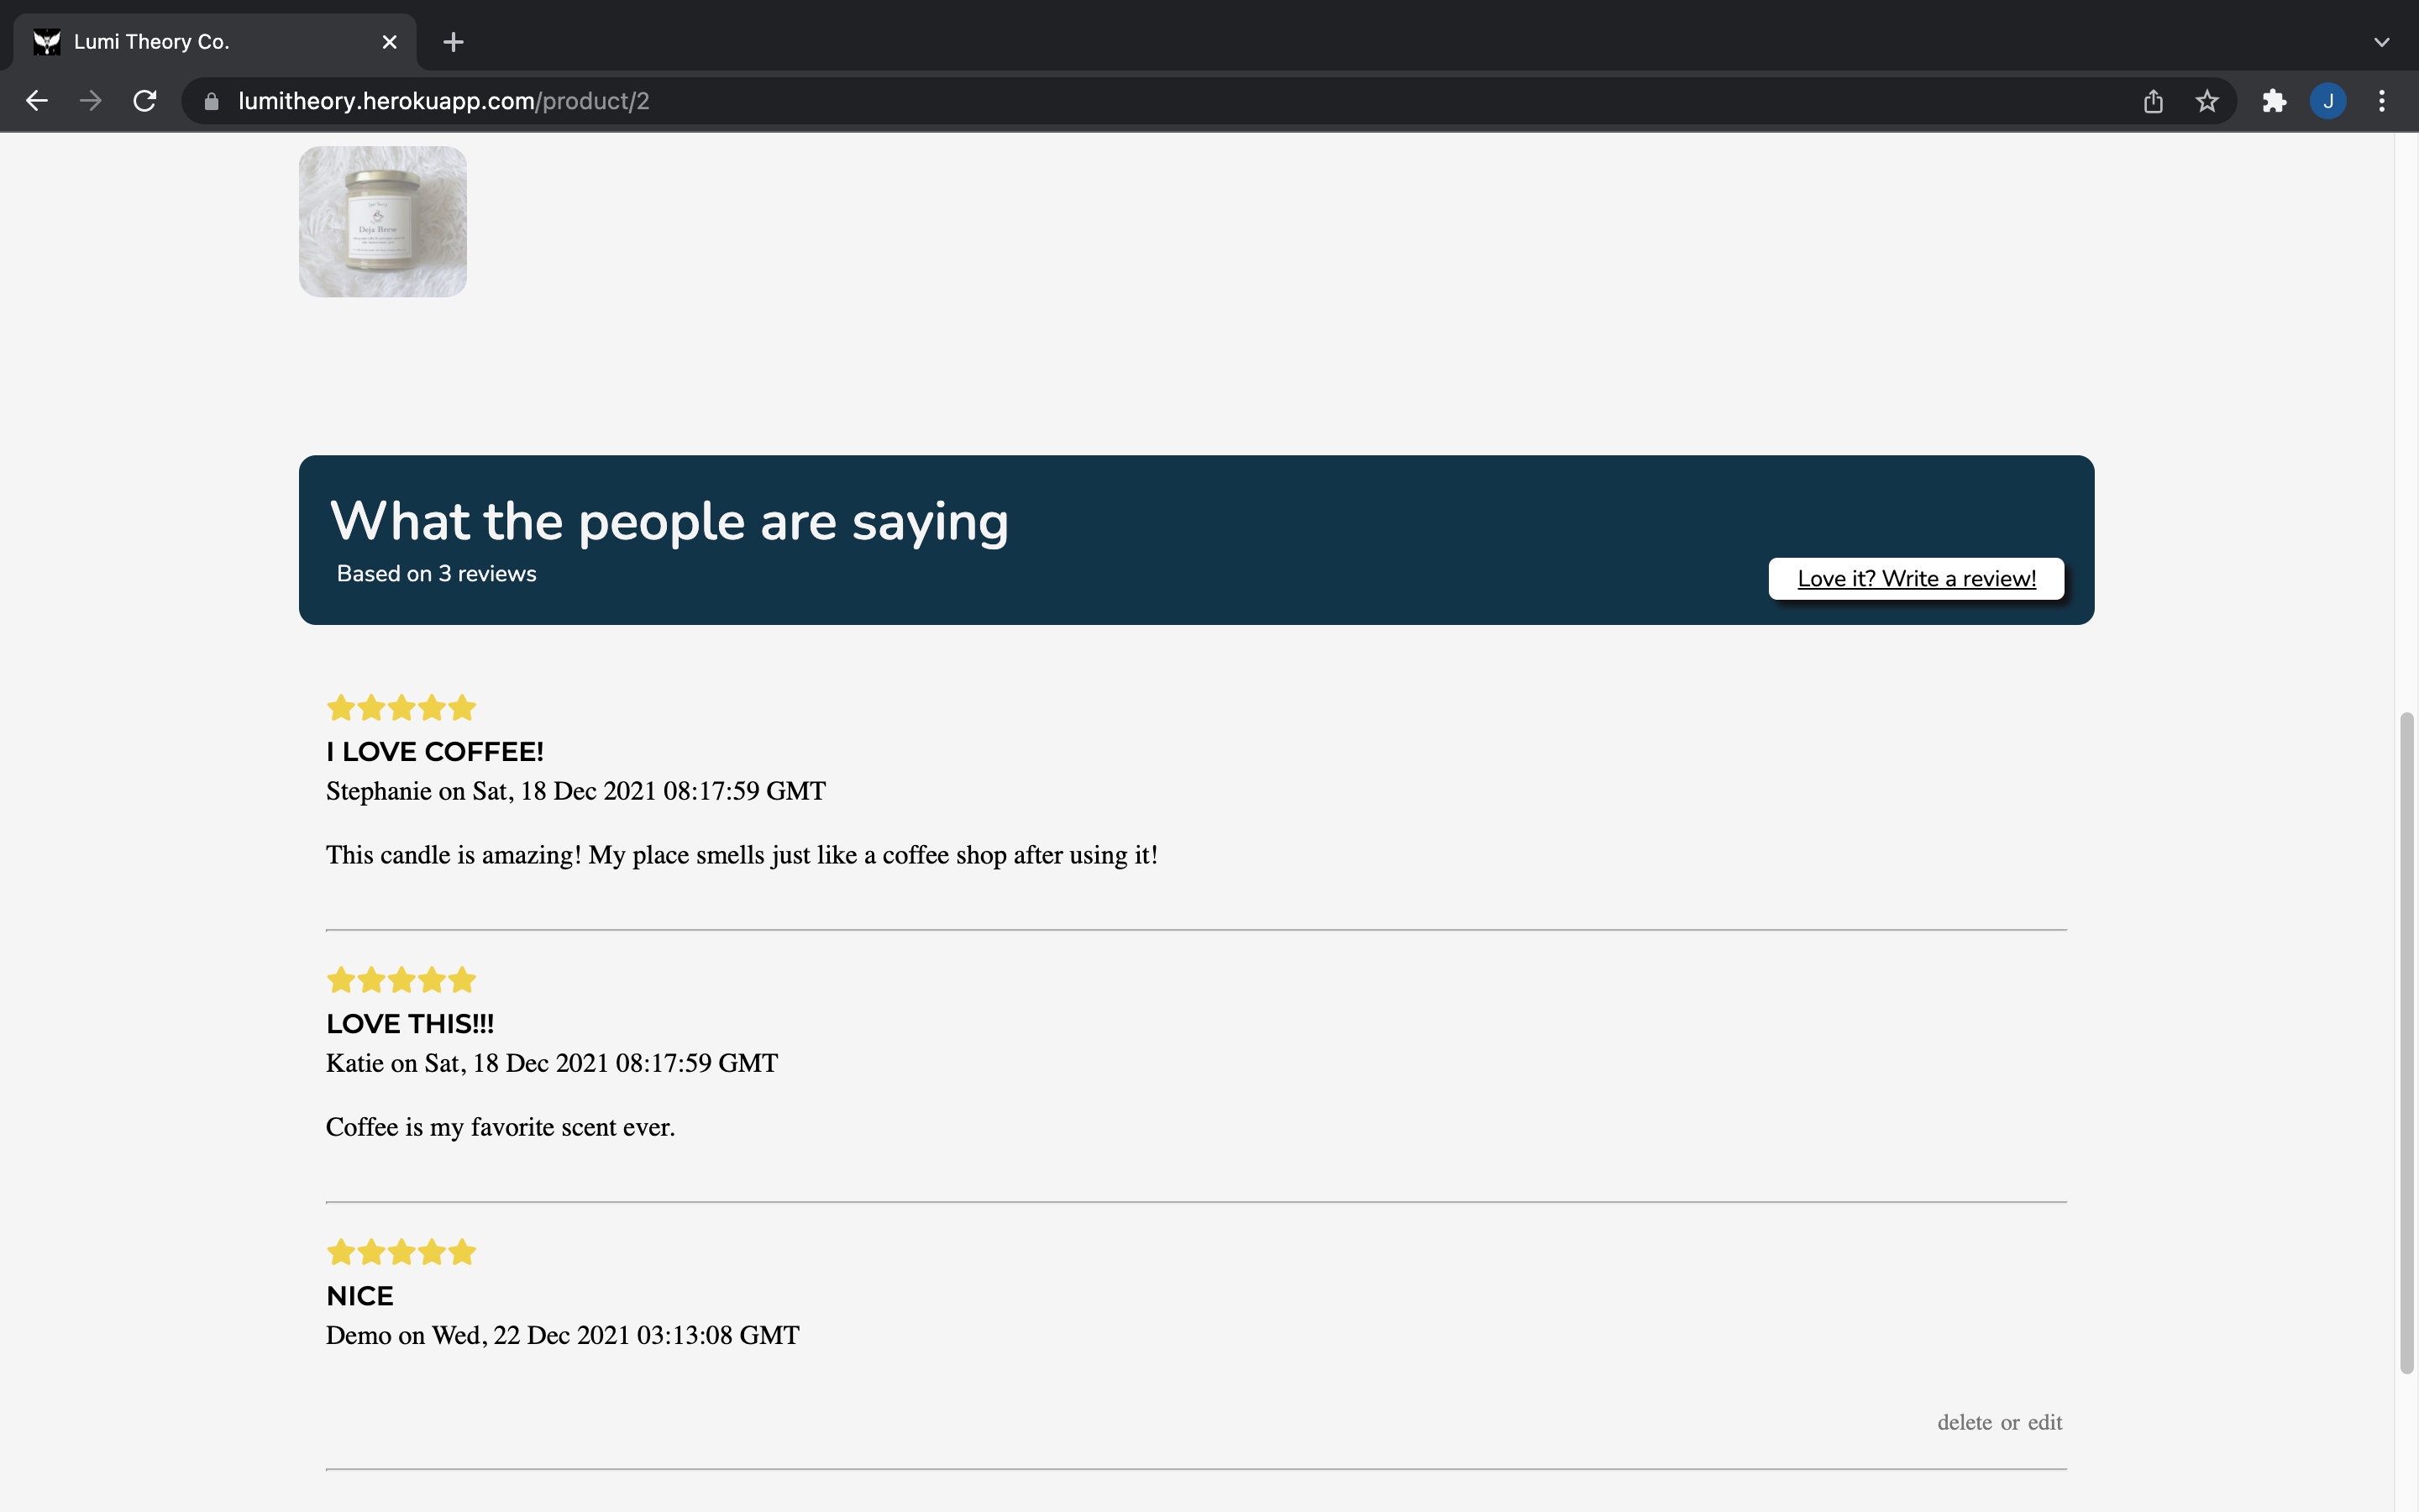2419x1512 pixels.
Task: Click the site lock icon
Action: click(x=211, y=101)
